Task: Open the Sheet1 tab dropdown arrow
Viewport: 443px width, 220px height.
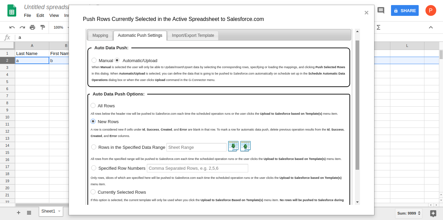Action: coord(59,211)
